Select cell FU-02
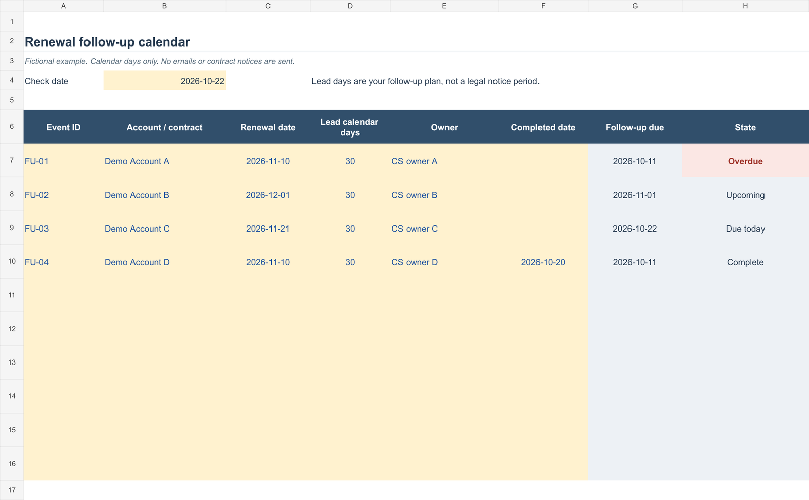Screen dimensions: 809x500 pos(63,195)
